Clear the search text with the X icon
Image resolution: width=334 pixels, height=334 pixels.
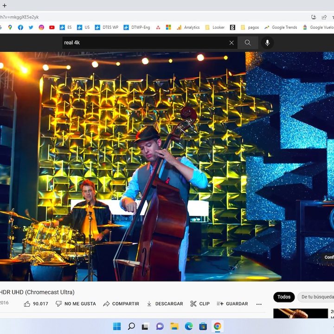click(231, 43)
